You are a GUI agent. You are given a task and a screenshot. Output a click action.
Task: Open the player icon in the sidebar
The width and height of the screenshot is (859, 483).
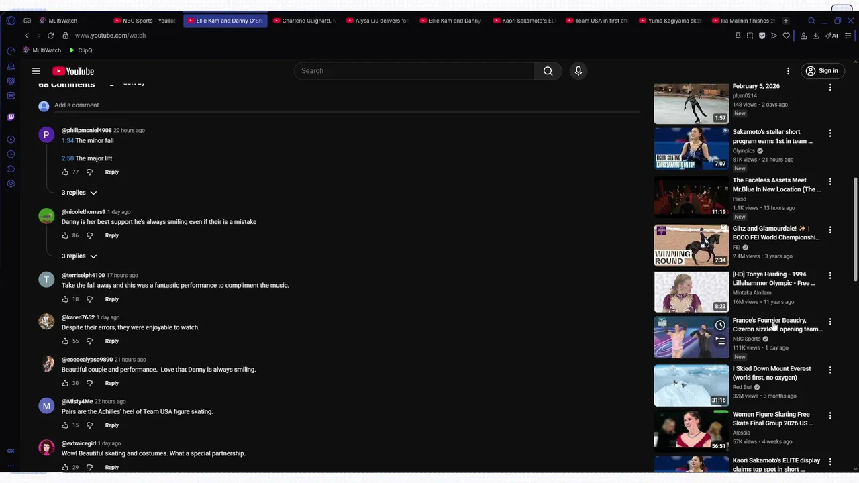tap(11, 140)
